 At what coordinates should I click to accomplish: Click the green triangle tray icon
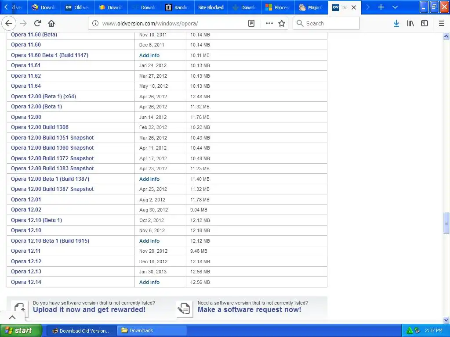[x=410, y=330]
